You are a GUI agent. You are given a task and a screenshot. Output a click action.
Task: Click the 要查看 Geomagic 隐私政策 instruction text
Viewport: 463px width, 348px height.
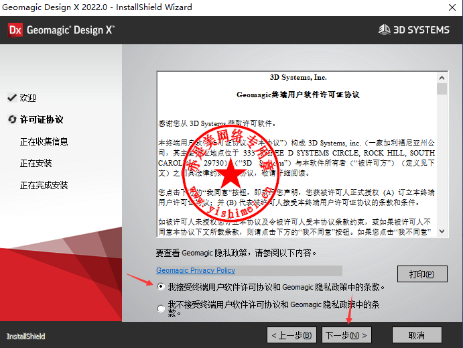click(x=236, y=253)
